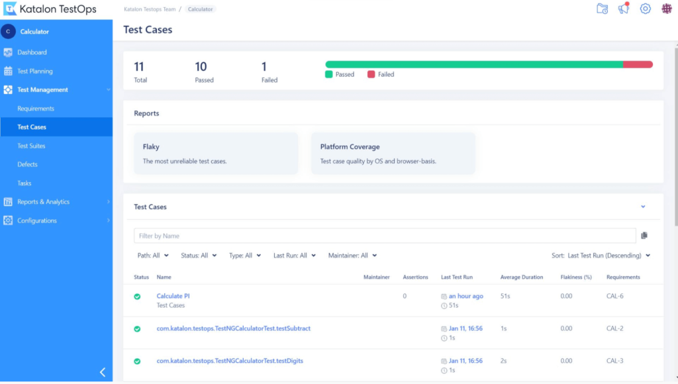Click the clock icon in testSubtract row
Viewport: 678px width, 384px height.
pyautogui.click(x=444, y=338)
